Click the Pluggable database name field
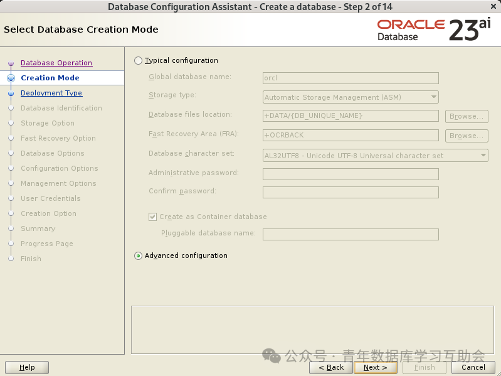Viewport: 501px width, 376px height. (351, 234)
